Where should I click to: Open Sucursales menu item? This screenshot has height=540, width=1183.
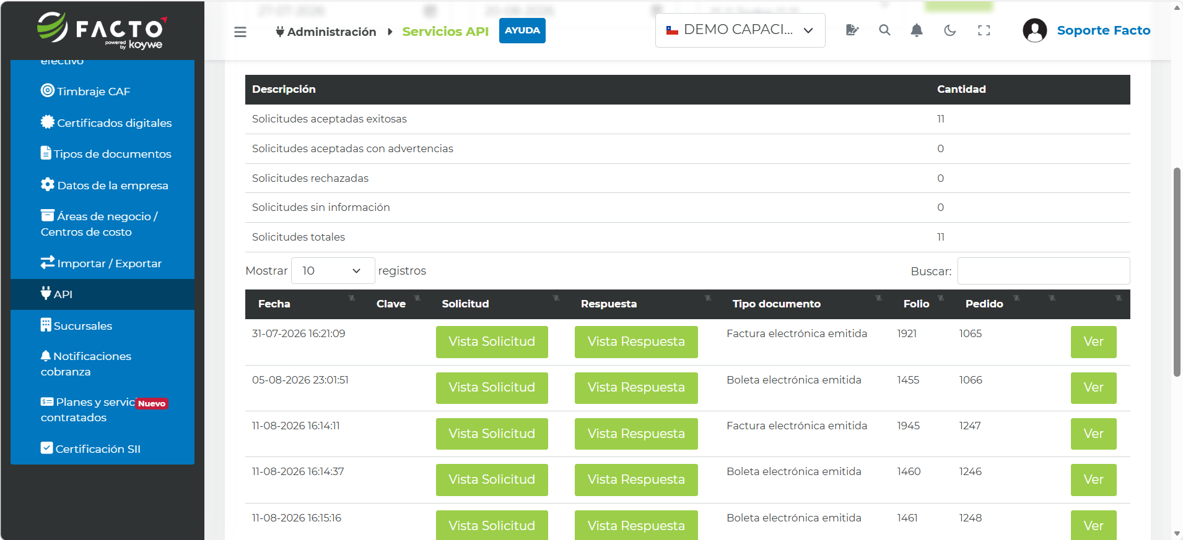pos(102,326)
